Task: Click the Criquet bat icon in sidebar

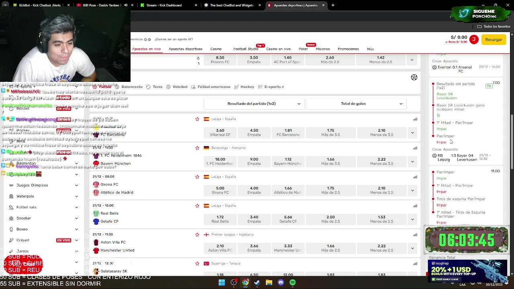Action: [x=11, y=240]
